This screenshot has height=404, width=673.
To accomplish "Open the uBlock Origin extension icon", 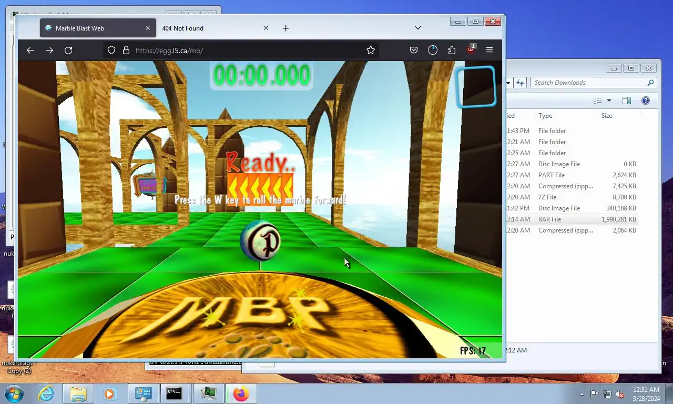I will (471, 49).
